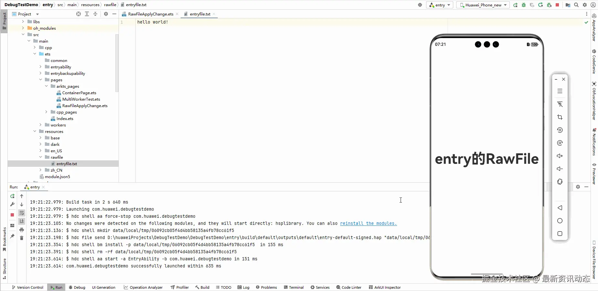Toggle the Notifications side panel

click(x=594, y=142)
